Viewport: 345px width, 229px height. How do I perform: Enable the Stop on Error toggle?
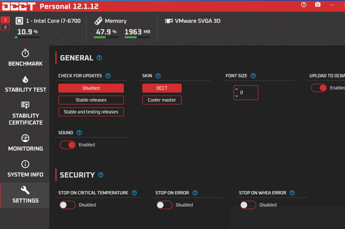pyautogui.click(x=164, y=205)
